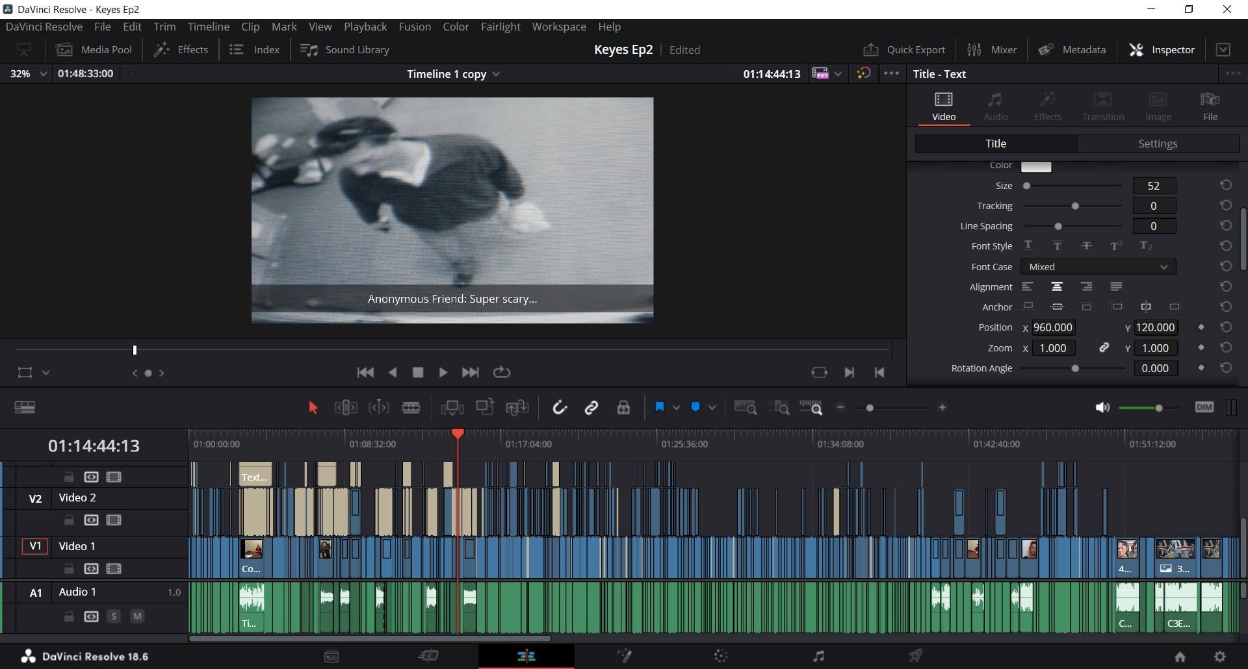Mute audio with speaker icon

coord(1102,408)
